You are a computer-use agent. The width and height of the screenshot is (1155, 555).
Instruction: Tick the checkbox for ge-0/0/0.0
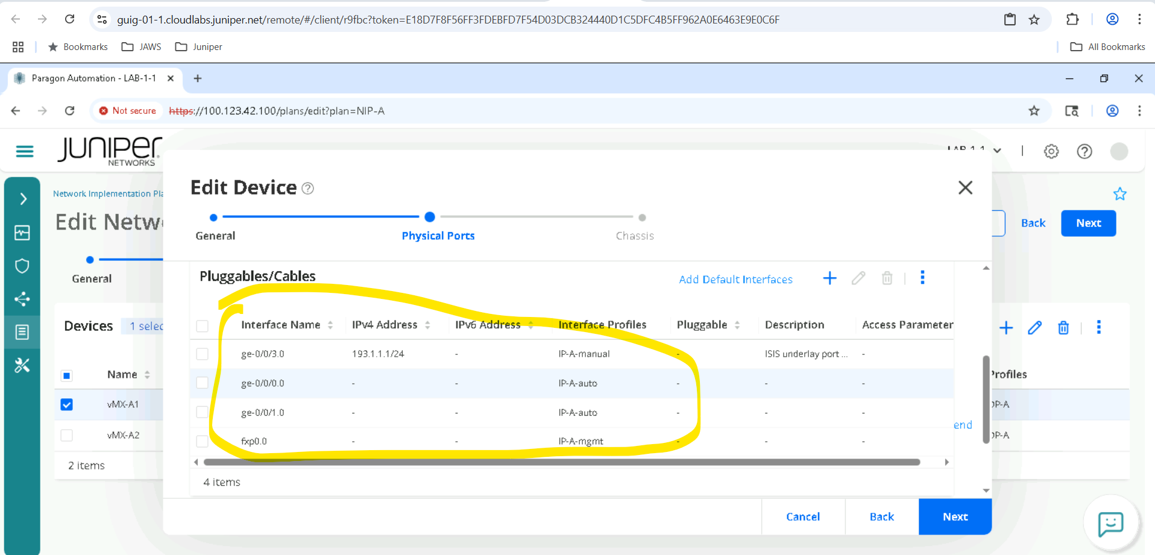click(203, 383)
